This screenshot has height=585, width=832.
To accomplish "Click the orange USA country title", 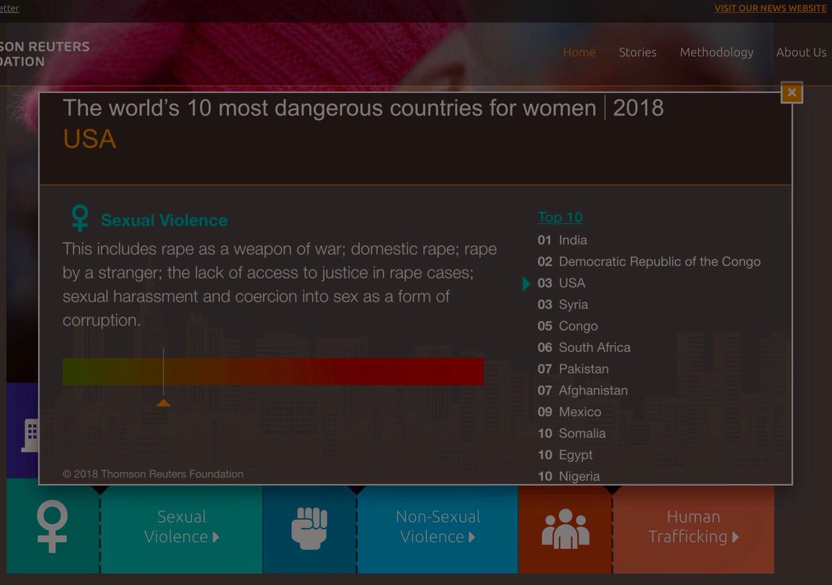I will pyautogui.click(x=89, y=139).
